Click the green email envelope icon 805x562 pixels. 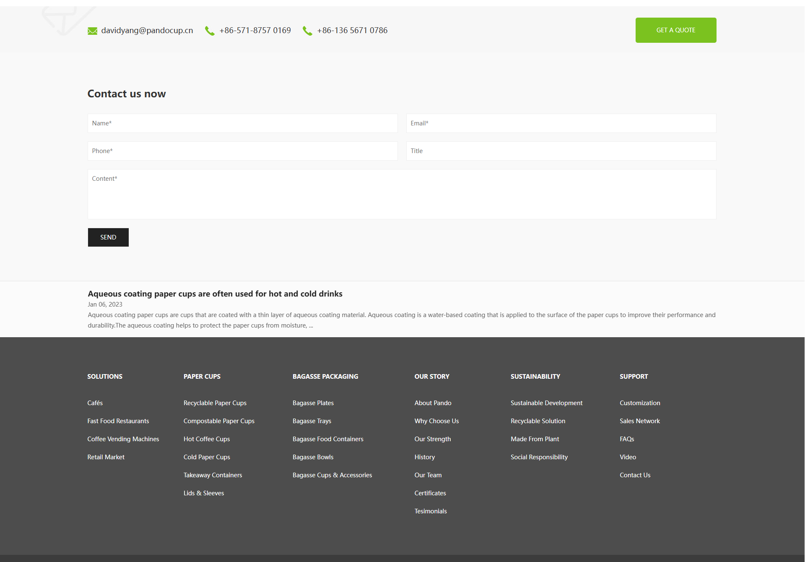(92, 31)
